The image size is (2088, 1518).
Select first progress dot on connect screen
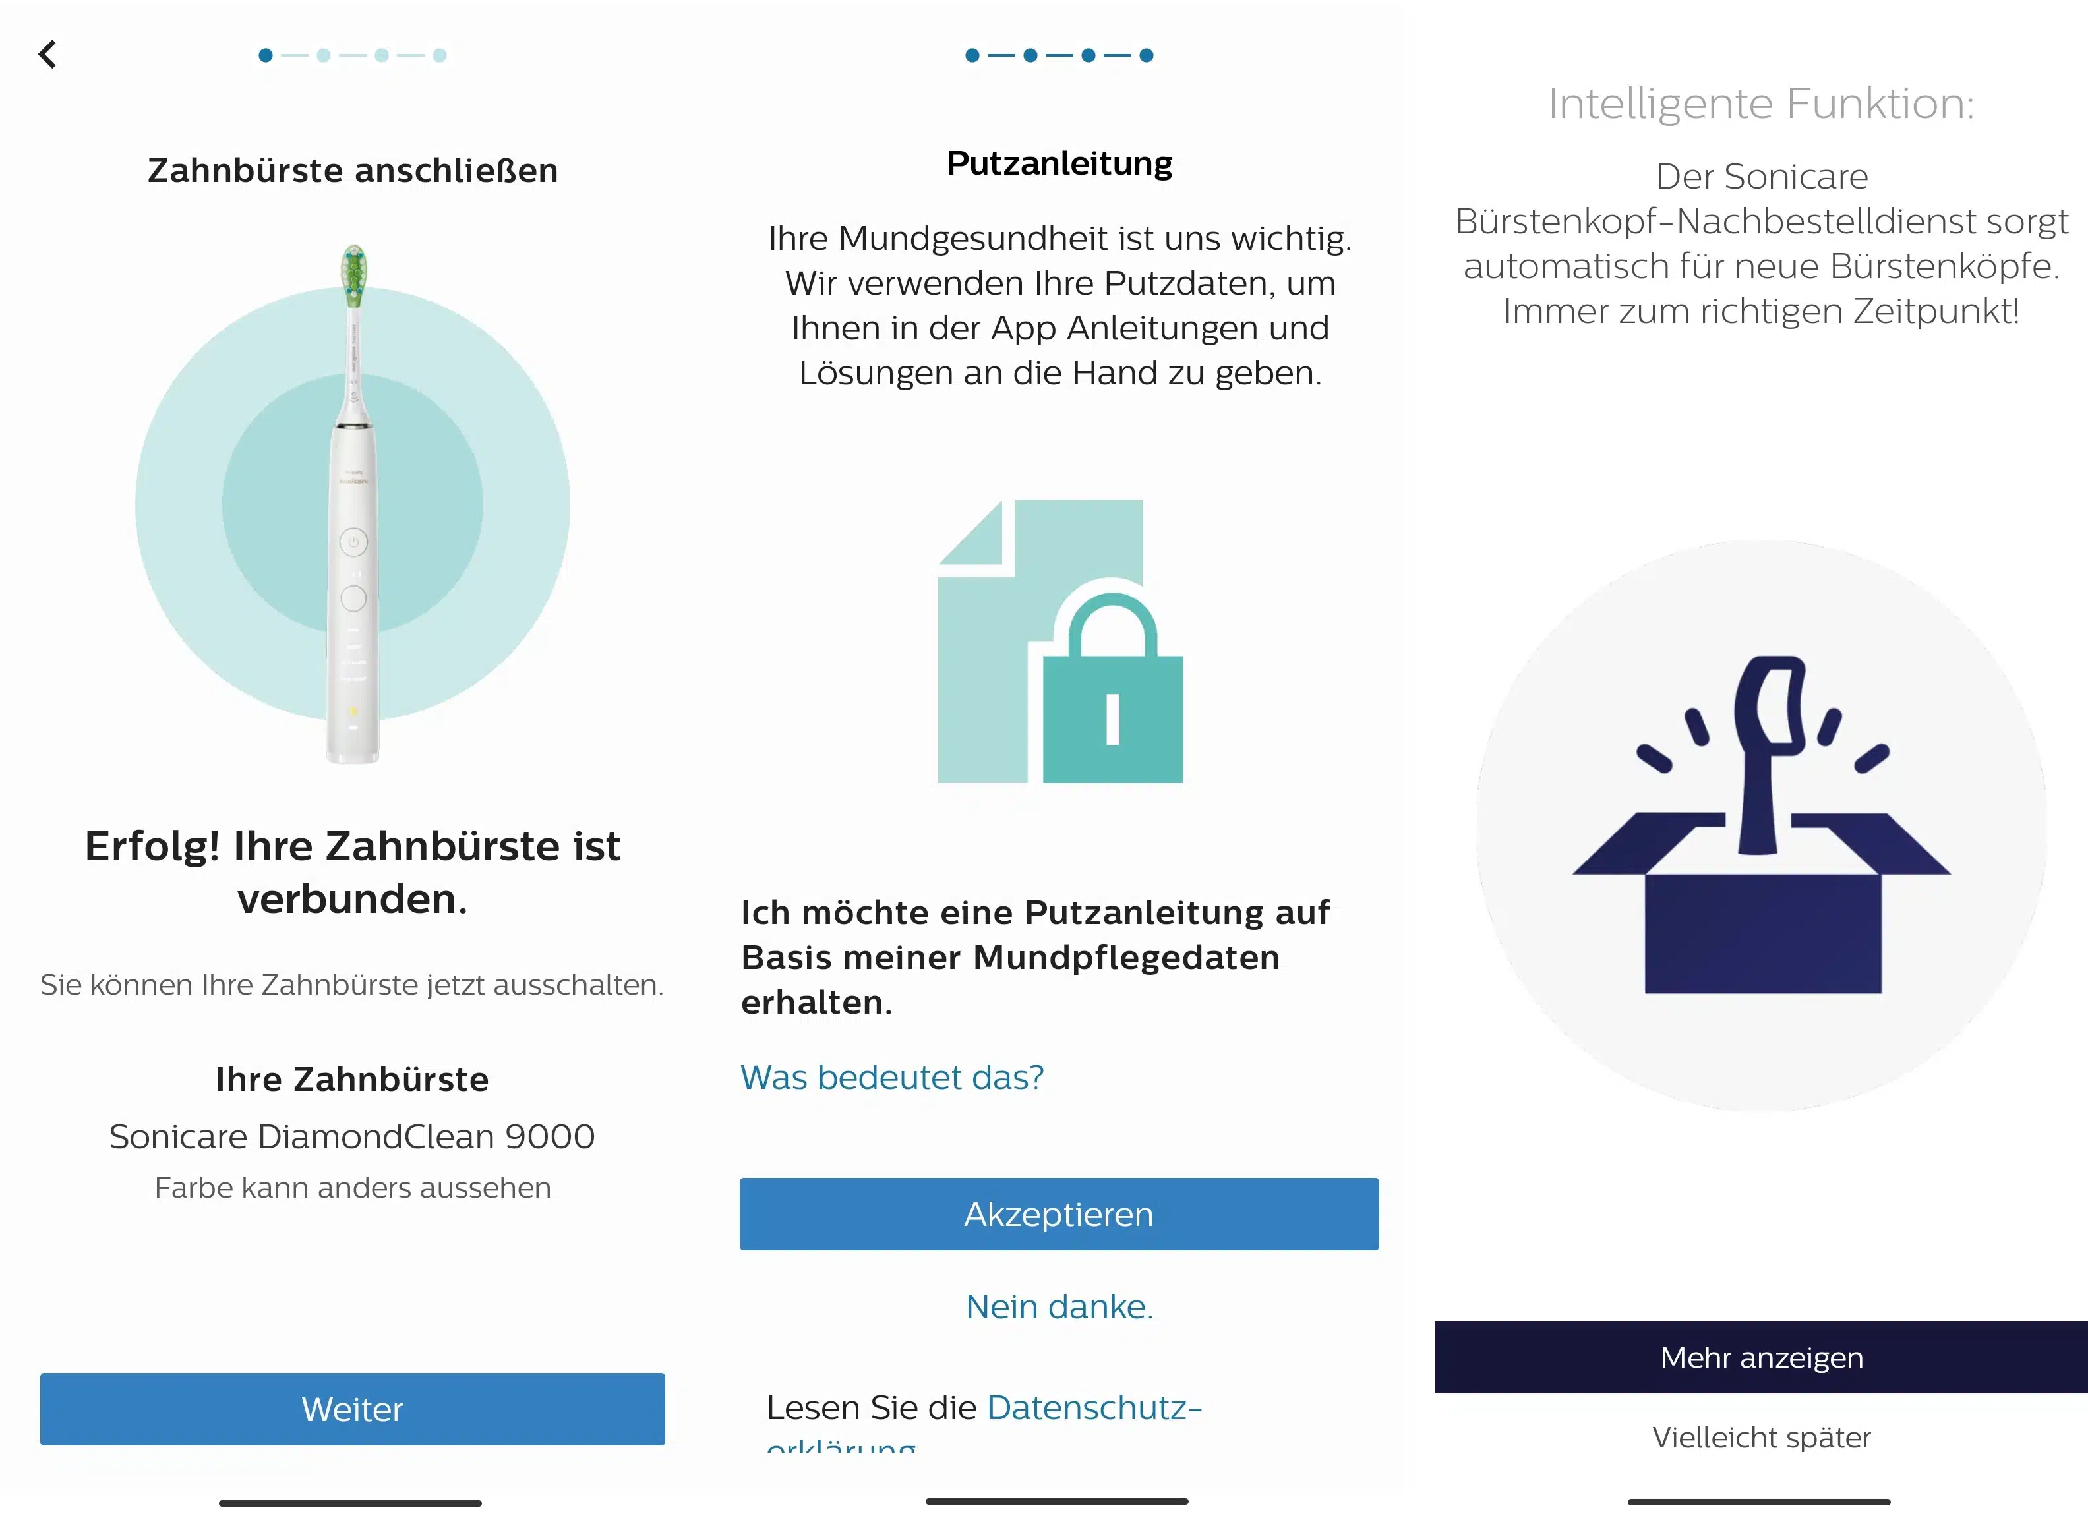click(x=265, y=55)
